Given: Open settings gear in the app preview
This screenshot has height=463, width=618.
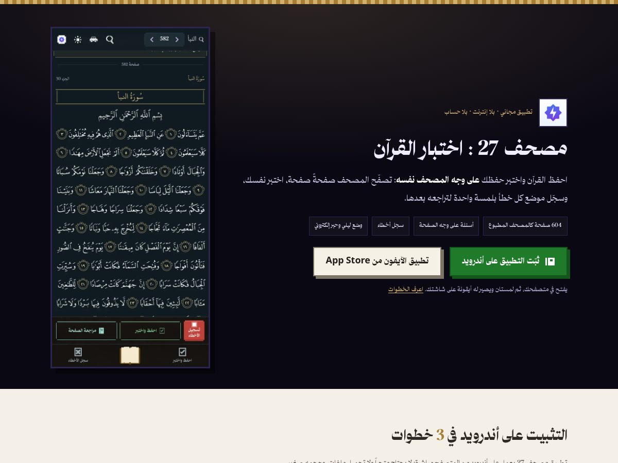Looking at the screenshot, I should (x=62, y=40).
